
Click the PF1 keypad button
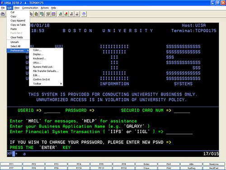[11, 164]
